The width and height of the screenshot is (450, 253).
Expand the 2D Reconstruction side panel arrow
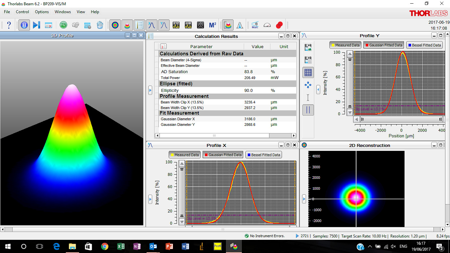point(304,199)
